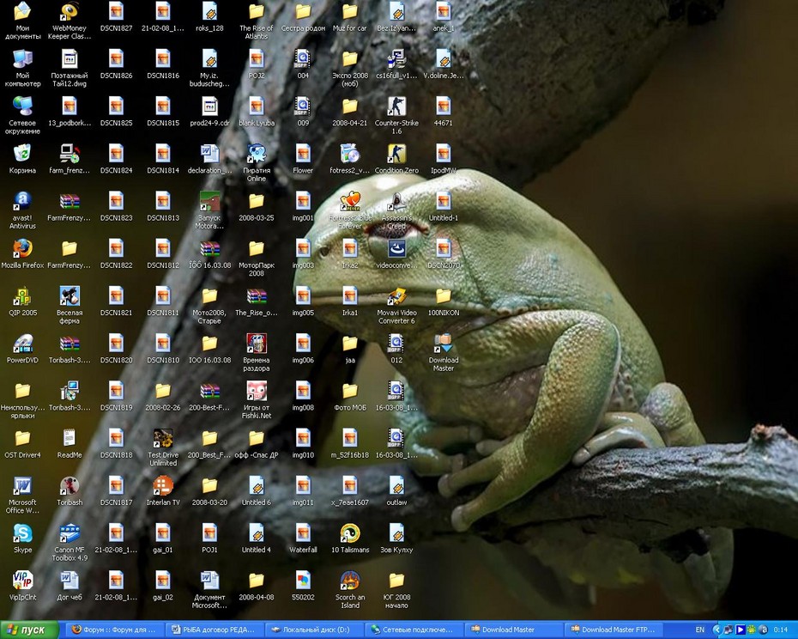Click the Запуск Motora... shortcut

click(209, 210)
